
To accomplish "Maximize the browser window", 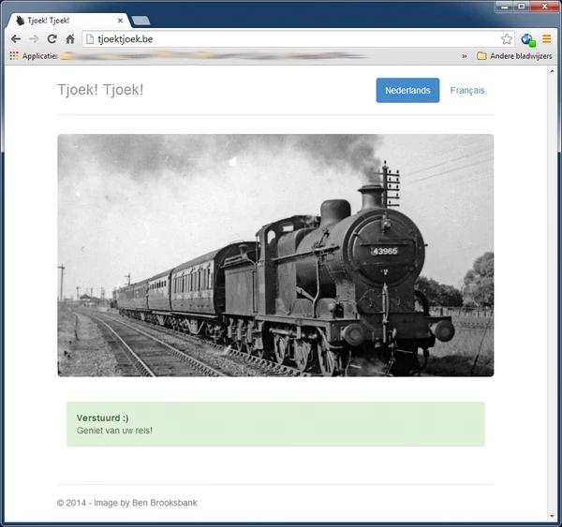I will click(522, 7).
